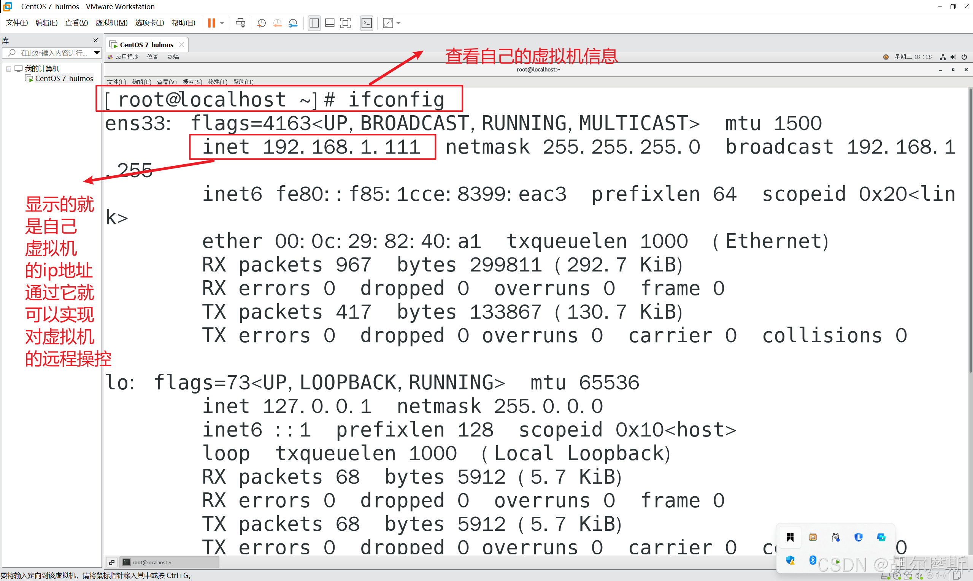Collapse the 我的计算机 tree node
The height and width of the screenshot is (581, 973).
[x=8, y=68]
